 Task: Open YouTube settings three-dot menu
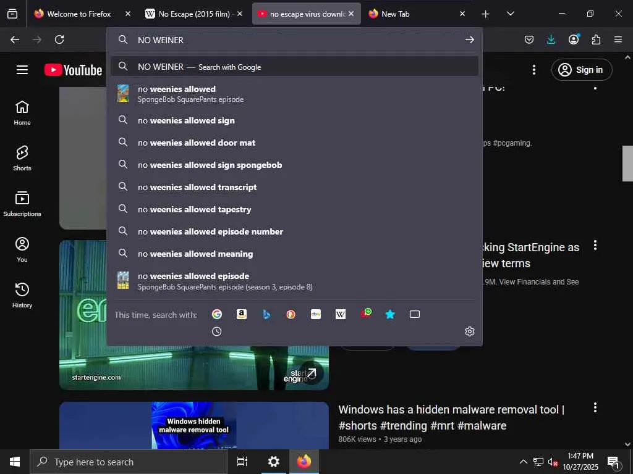[x=534, y=70]
